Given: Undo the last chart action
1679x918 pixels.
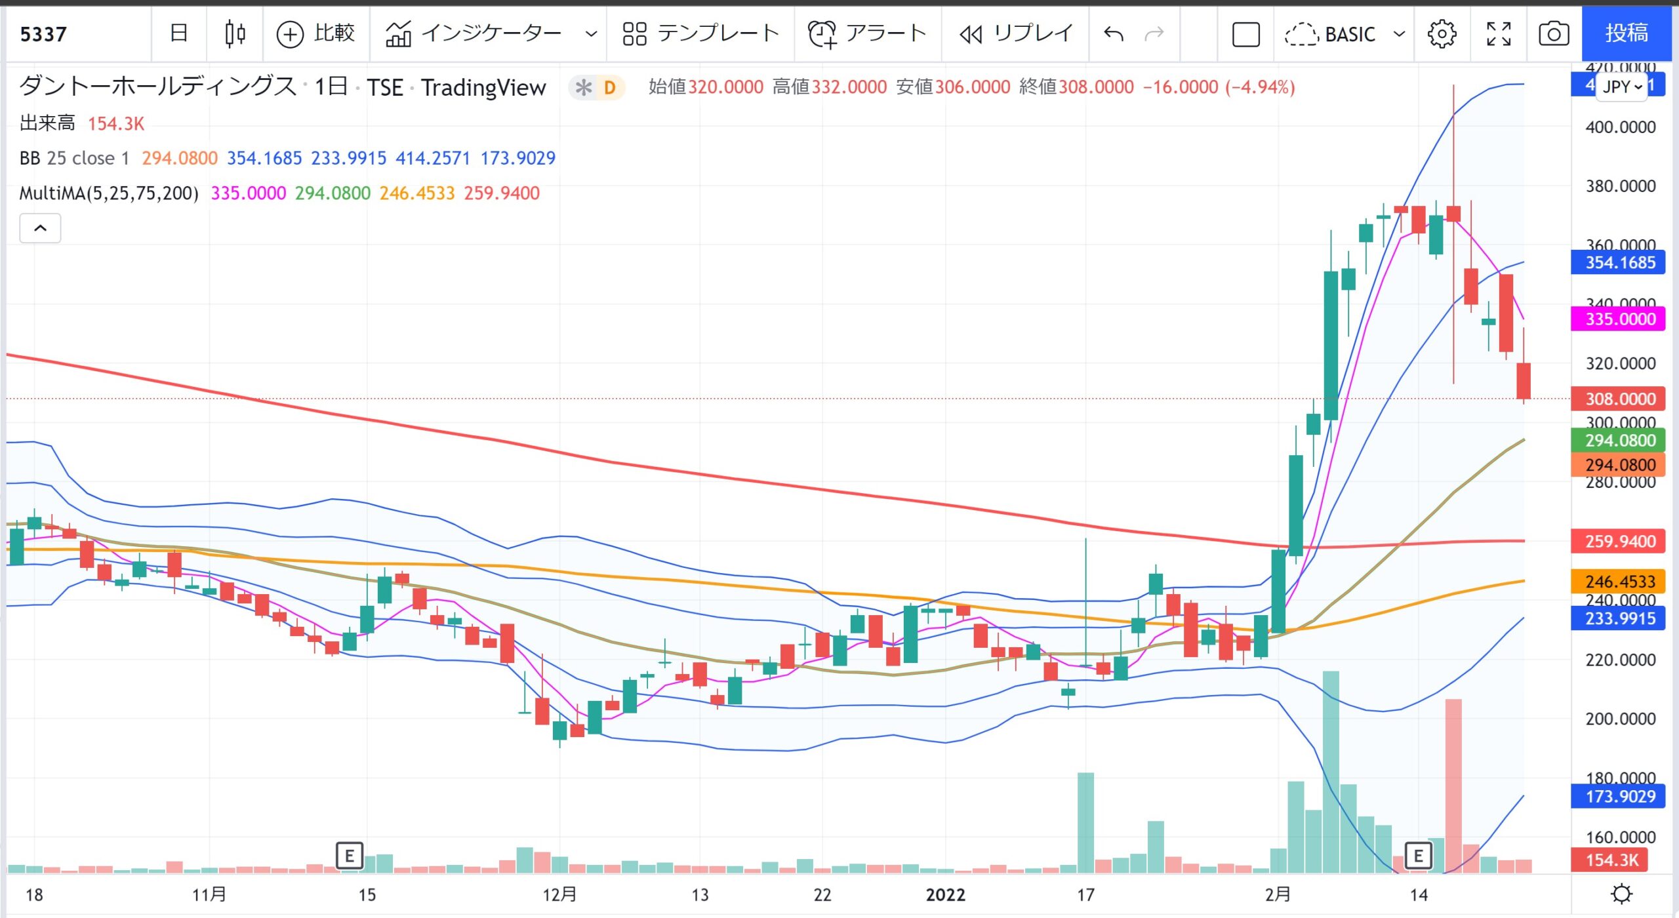Looking at the screenshot, I should coord(1114,34).
